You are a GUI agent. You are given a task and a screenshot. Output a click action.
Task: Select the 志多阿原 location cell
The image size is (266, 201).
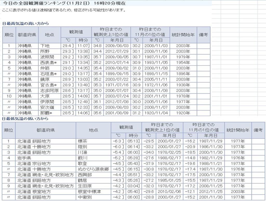50,90
